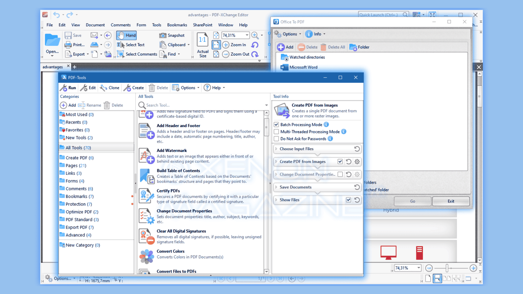Select the Certify PDFs tool icon
The width and height of the screenshot is (523, 294).
(146, 196)
